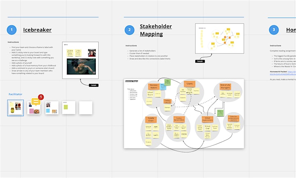The height and width of the screenshot is (178, 296).
Task: Click 'Complete reading assignment' text
Action: (x=282, y=51)
